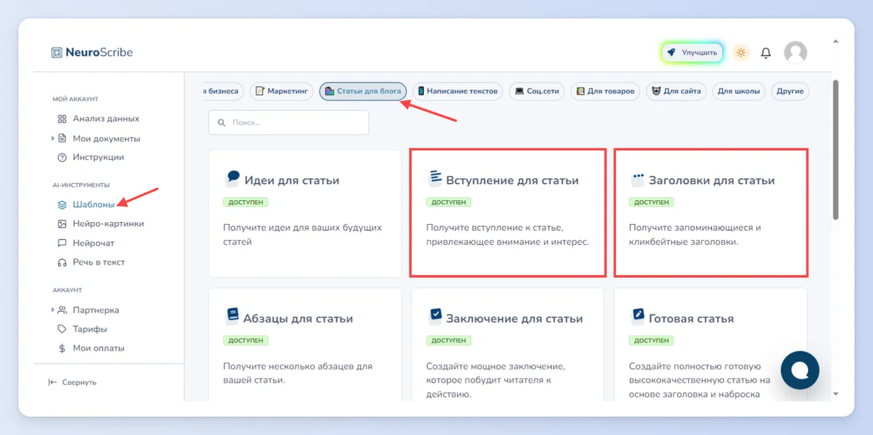This screenshot has height=435, width=873.
Task: Open the Готовая статья card title
Action: coord(691,318)
